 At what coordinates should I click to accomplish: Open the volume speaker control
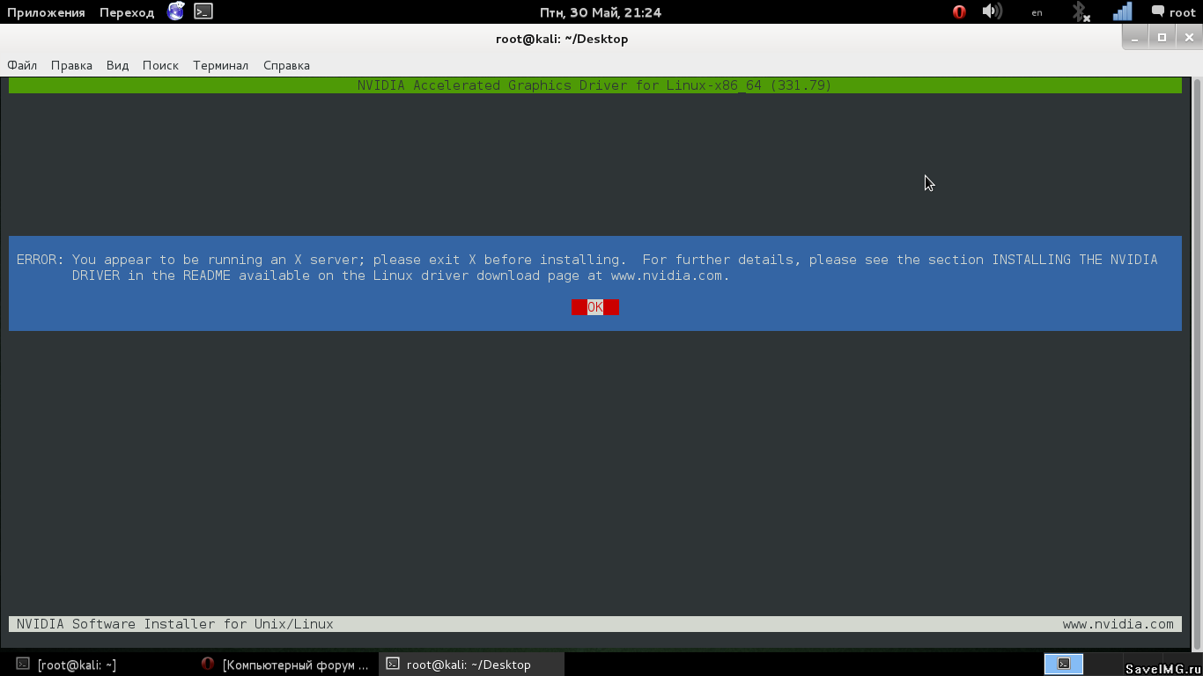[992, 11]
